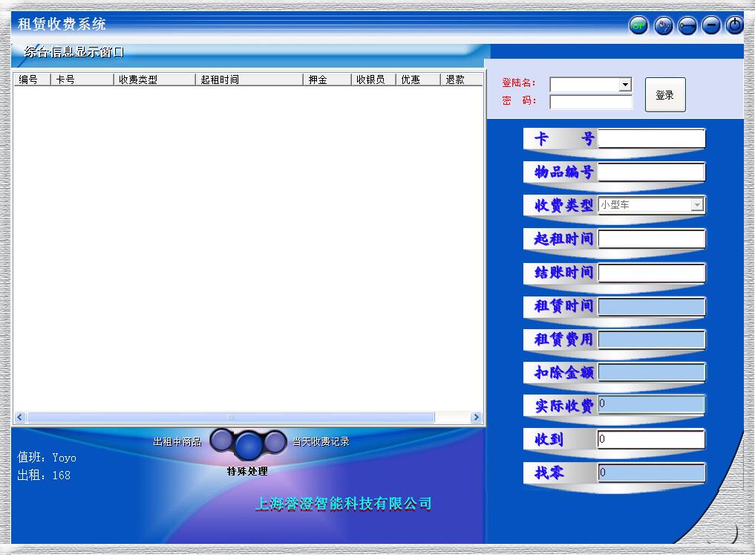Click the green OP icon in the title bar
Image resolution: width=755 pixels, height=555 pixels.
point(638,25)
